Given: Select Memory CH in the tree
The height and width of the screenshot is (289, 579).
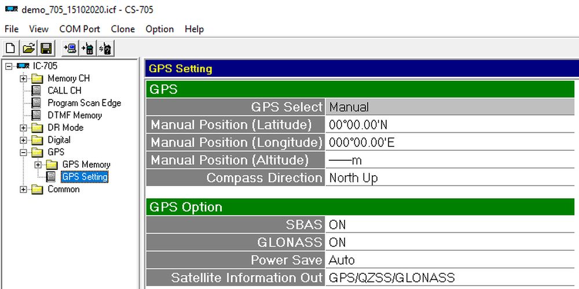Looking at the screenshot, I should click(x=69, y=79).
